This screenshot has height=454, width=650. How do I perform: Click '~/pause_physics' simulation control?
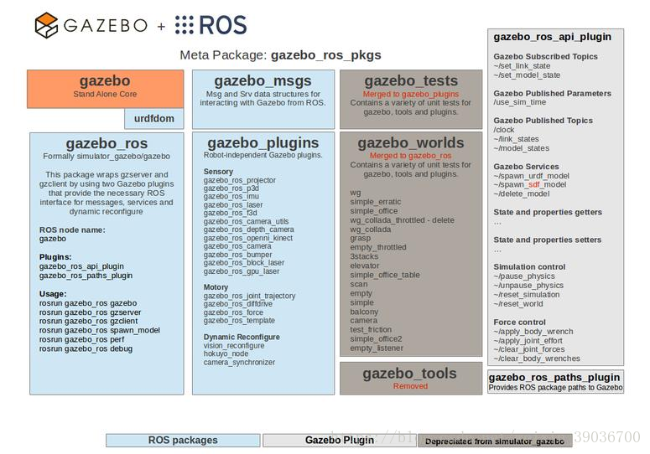[524, 276]
